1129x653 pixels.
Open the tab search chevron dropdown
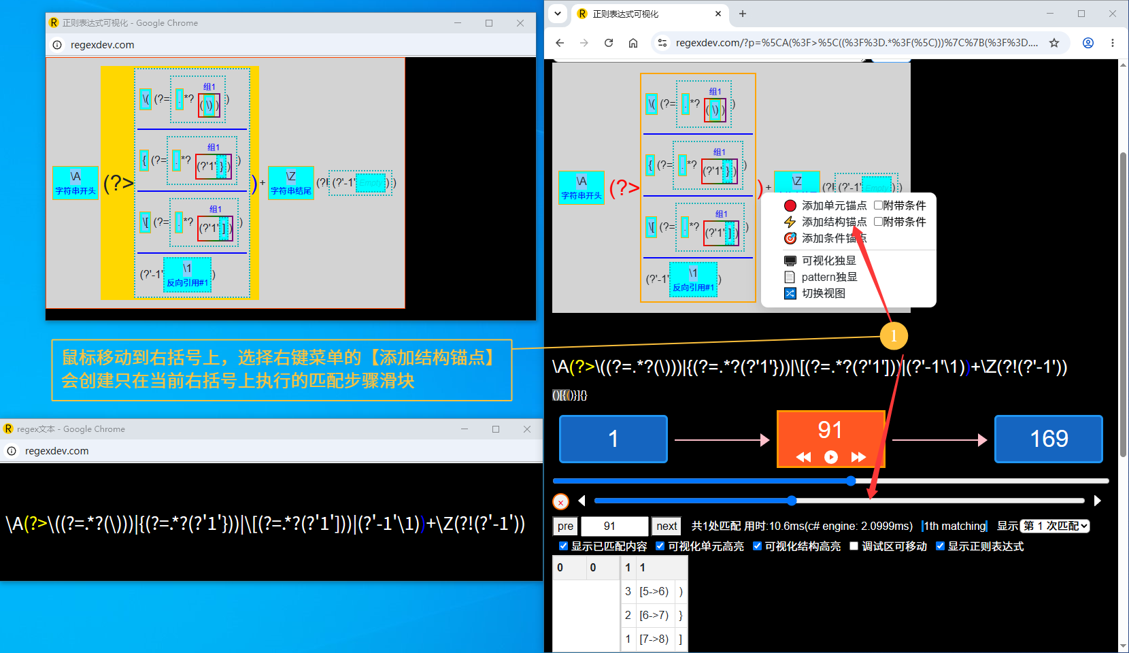coord(558,14)
